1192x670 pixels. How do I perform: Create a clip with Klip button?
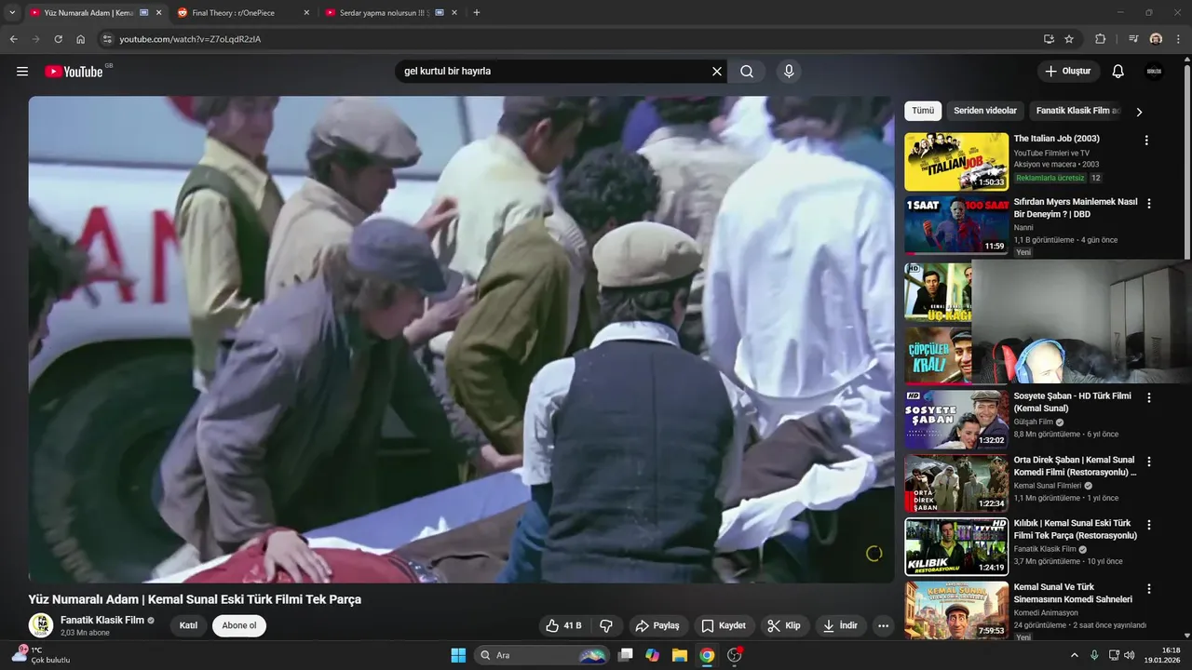pos(784,625)
